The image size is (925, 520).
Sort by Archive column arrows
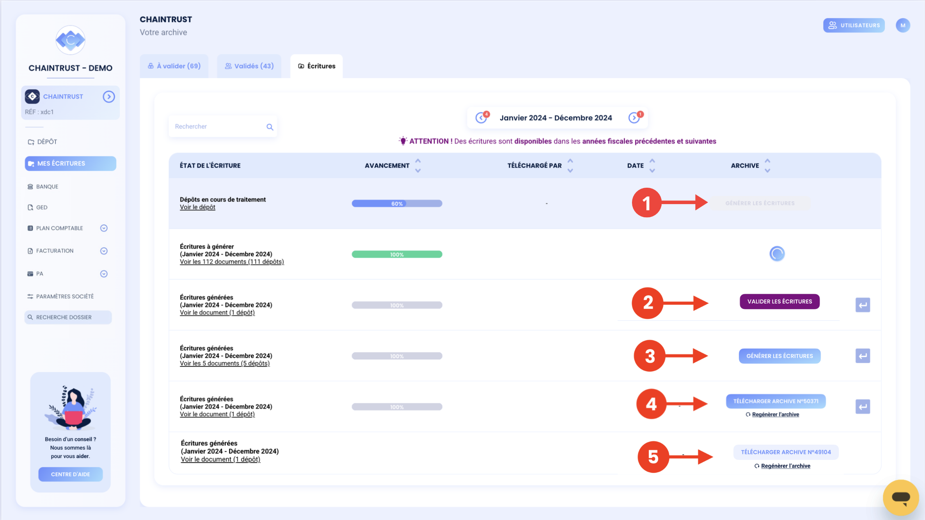tap(767, 166)
